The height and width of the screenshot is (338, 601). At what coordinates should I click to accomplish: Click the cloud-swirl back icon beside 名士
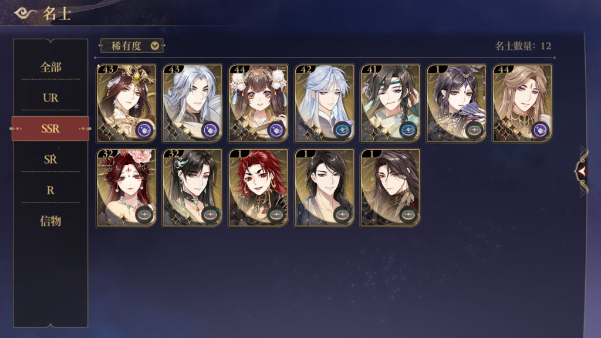(x=25, y=14)
